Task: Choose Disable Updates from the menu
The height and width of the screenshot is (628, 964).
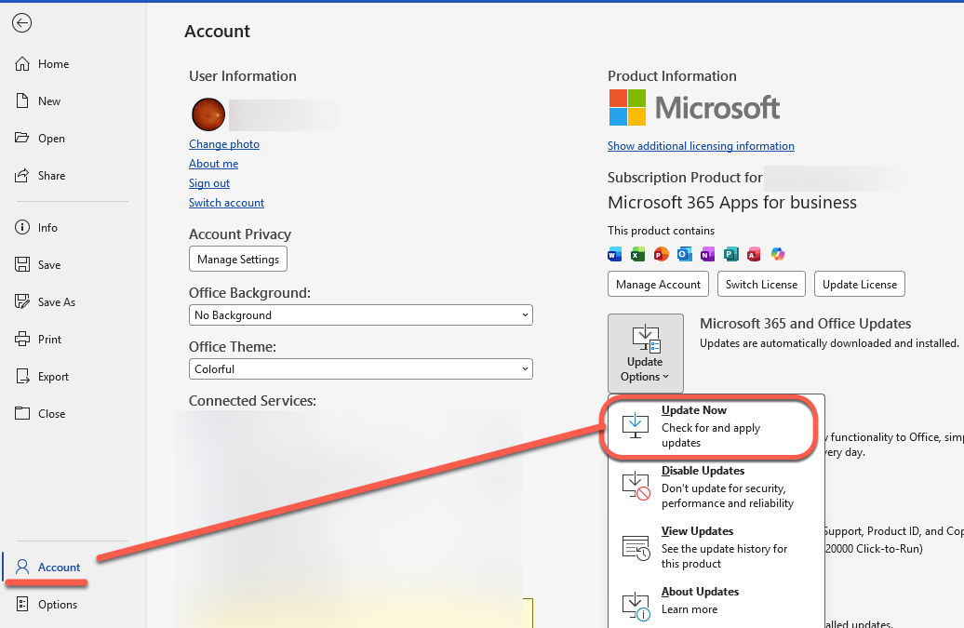Action: tap(716, 487)
